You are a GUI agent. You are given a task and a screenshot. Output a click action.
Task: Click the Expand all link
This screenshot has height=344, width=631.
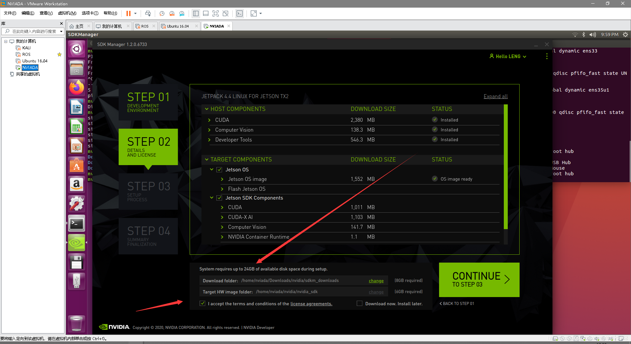coord(496,97)
